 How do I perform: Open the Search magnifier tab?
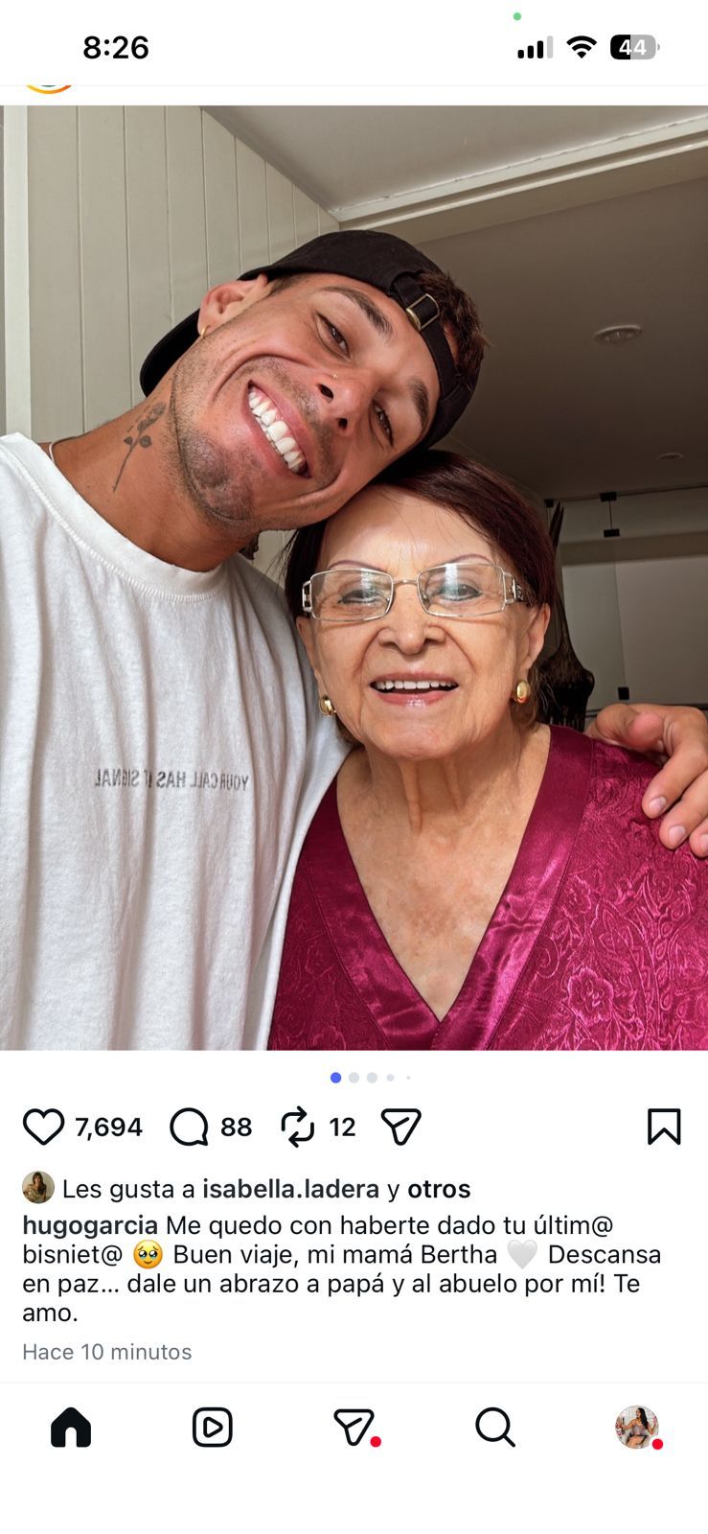pyautogui.click(x=495, y=1428)
